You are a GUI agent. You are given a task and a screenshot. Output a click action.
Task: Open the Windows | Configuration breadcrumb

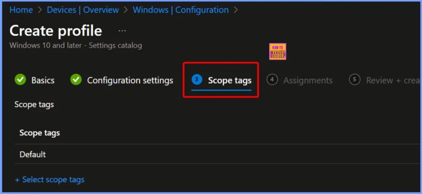tap(181, 10)
